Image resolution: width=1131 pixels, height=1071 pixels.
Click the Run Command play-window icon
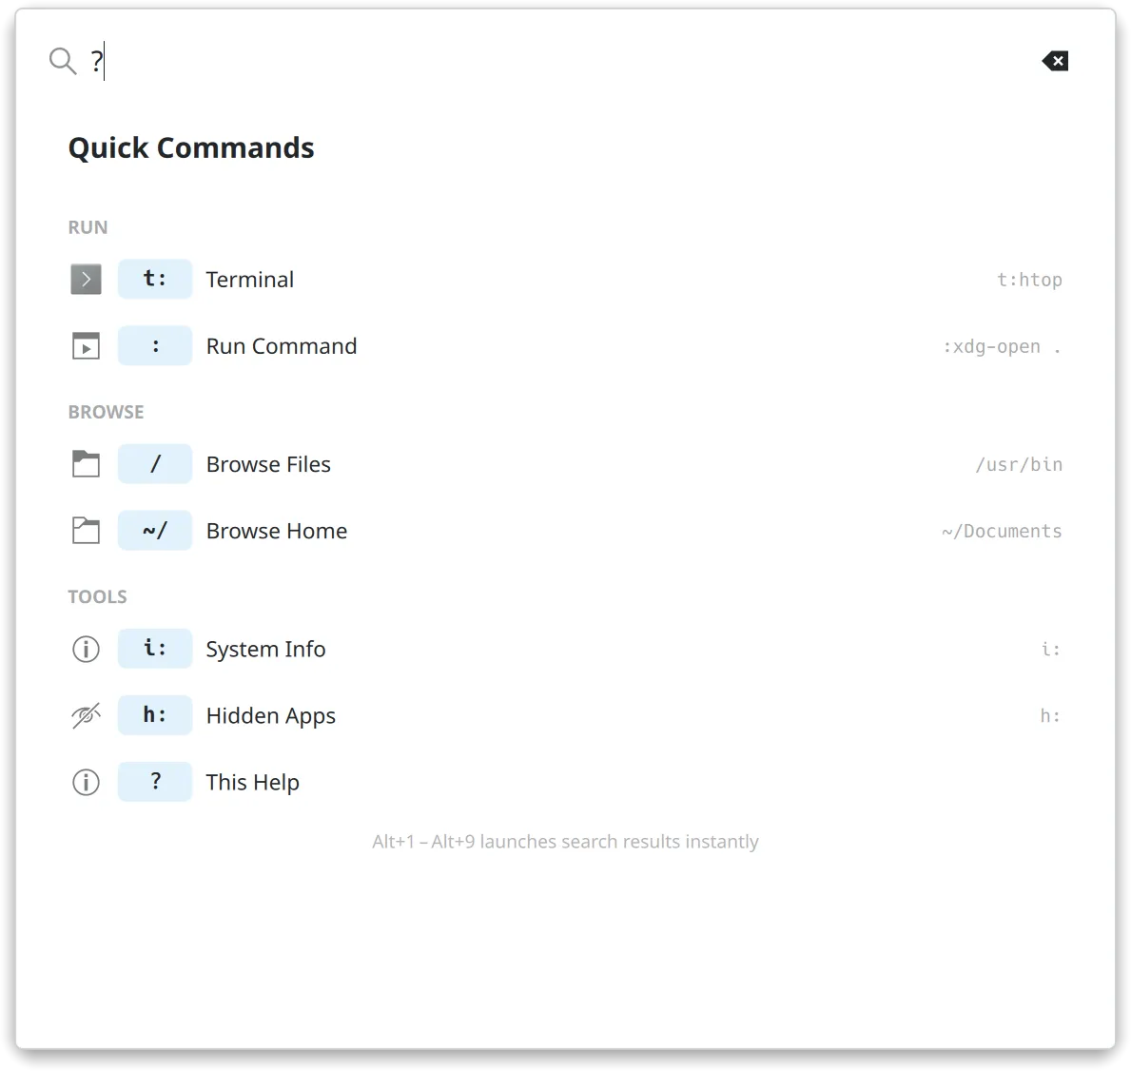coord(86,346)
